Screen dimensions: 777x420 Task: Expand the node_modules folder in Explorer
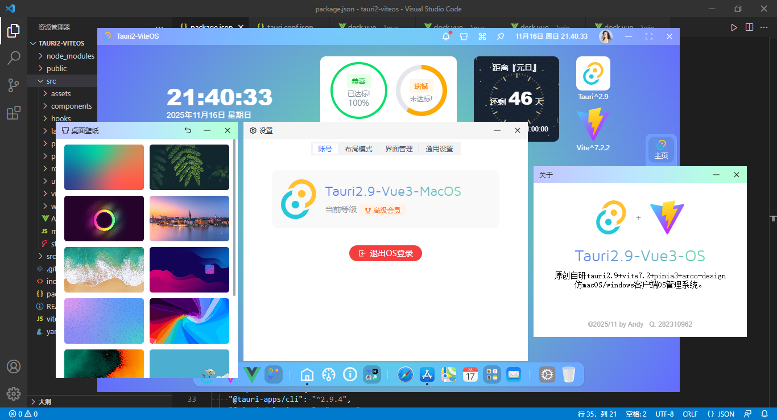pos(68,56)
